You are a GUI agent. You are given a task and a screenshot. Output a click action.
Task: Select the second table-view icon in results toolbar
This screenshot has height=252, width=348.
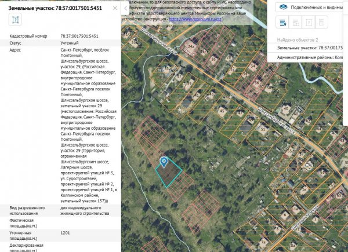point(296,23)
